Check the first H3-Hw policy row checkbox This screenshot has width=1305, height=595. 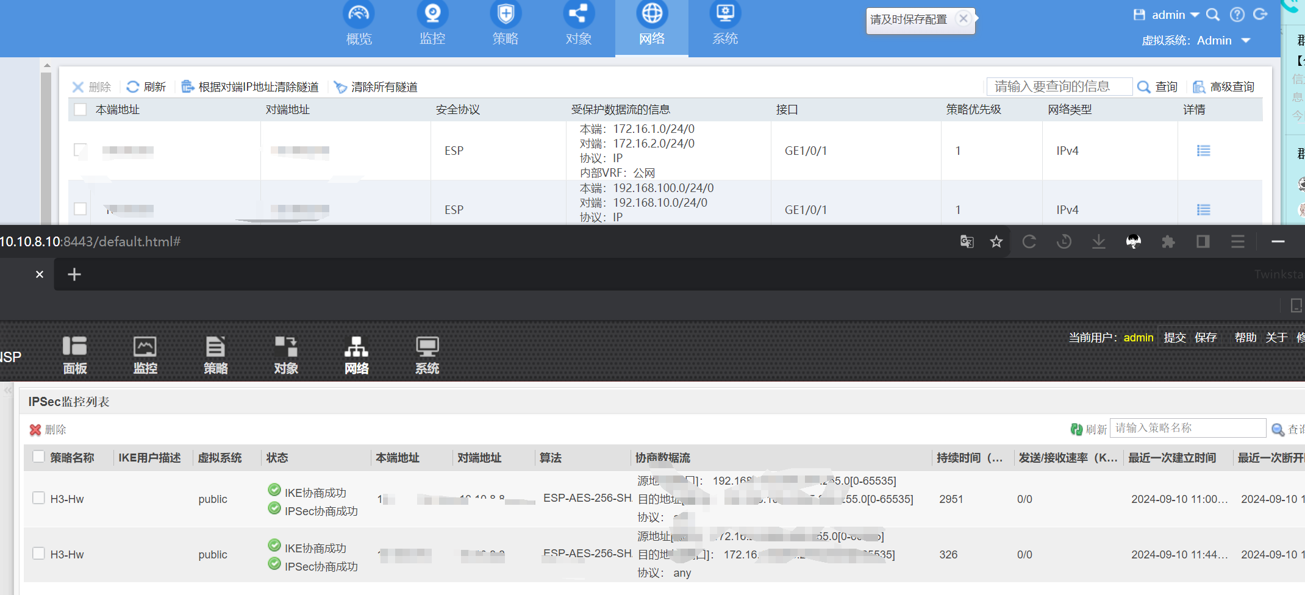point(38,498)
